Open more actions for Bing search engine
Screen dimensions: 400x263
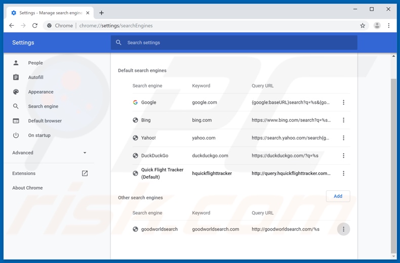[343, 120]
